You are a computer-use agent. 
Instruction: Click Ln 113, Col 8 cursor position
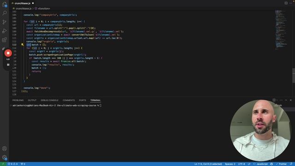pos(208,164)
